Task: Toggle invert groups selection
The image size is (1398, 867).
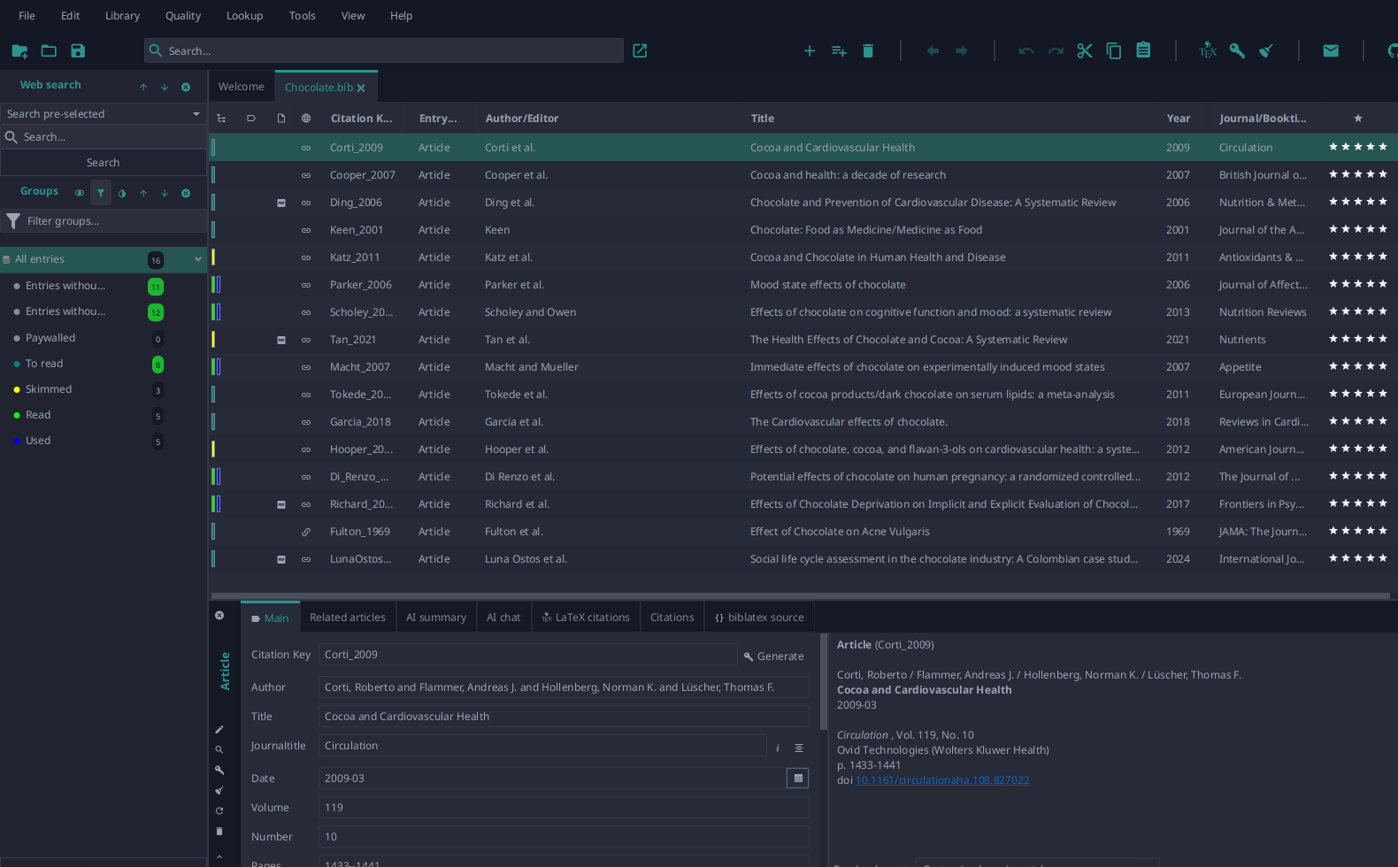Action: click(x=122, y=194)
